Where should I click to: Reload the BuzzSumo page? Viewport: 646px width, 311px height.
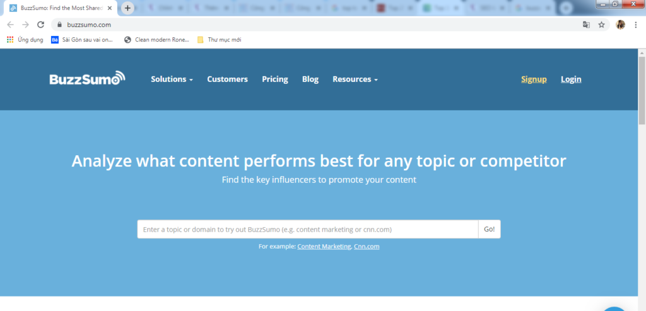(x=40, y=25)
